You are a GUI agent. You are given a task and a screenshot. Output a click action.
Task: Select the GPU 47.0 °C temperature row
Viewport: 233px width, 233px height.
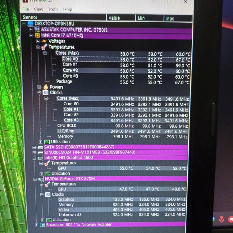[122, 189]
